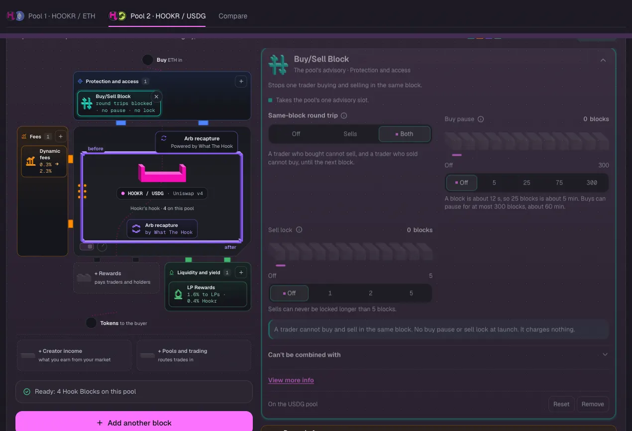Click the Remove button in block panel
Image resolution: width=632 pixels, height=431 pixels.
593,404
